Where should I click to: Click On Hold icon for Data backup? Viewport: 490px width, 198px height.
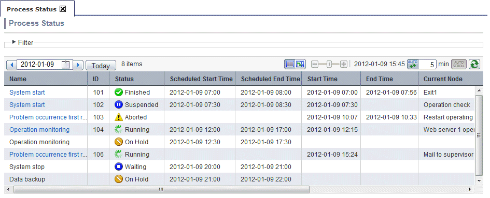[118, 179]
